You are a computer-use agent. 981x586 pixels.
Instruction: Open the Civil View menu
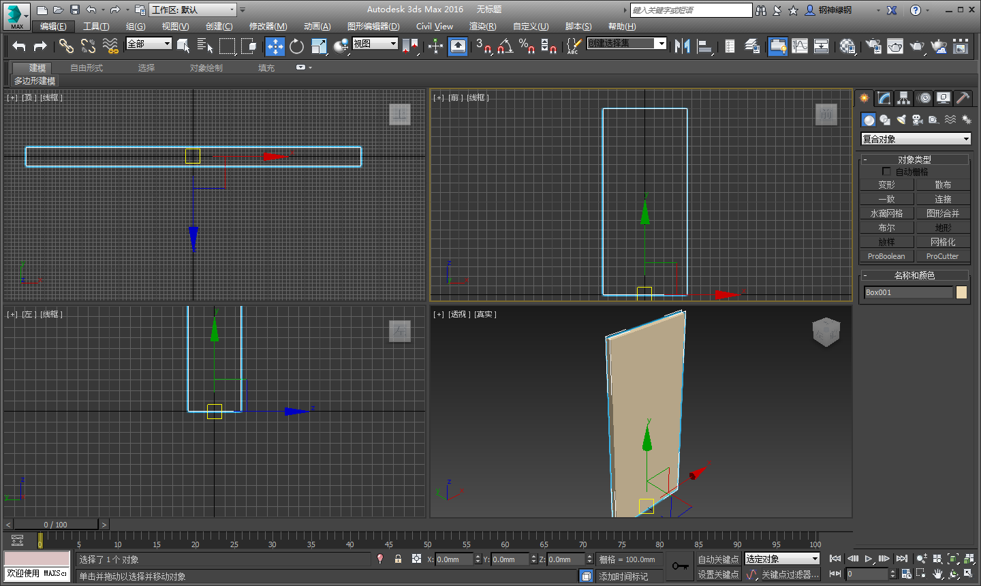click(435, 27)
